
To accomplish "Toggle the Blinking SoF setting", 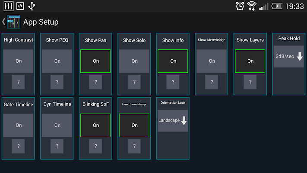I will coord(96,125).
